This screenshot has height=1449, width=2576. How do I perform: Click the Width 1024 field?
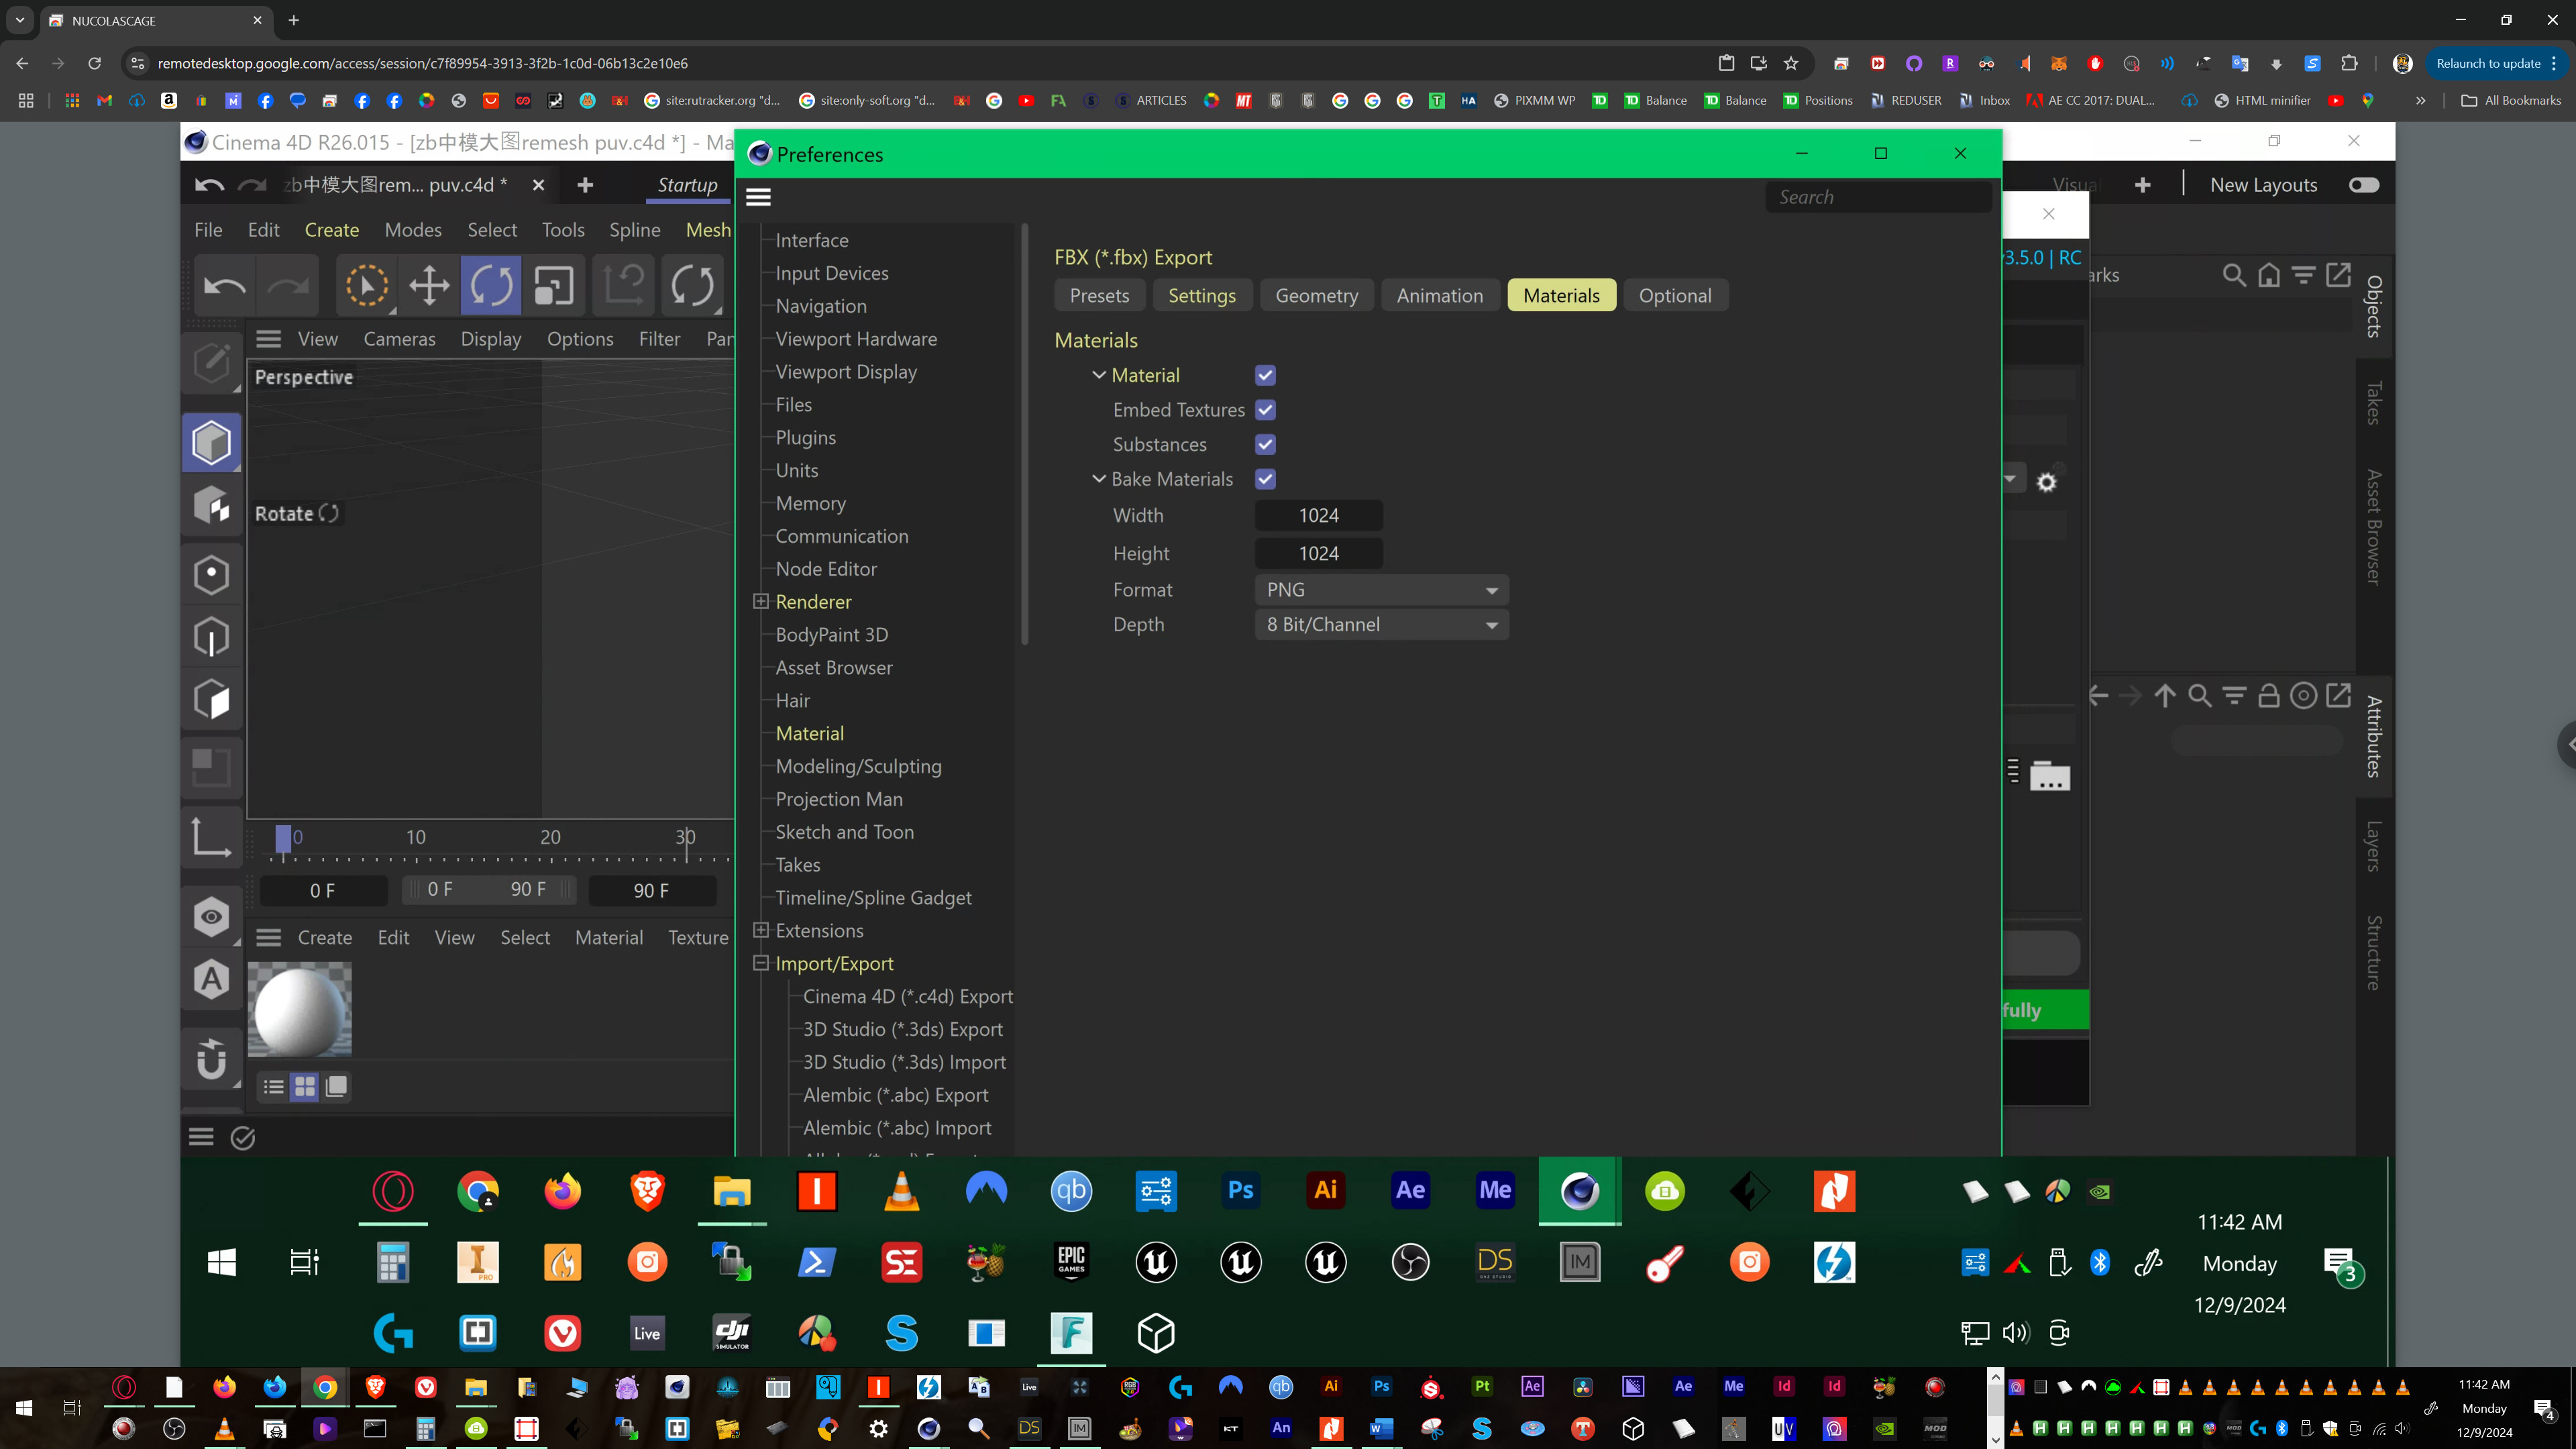tap(1318, 515)
